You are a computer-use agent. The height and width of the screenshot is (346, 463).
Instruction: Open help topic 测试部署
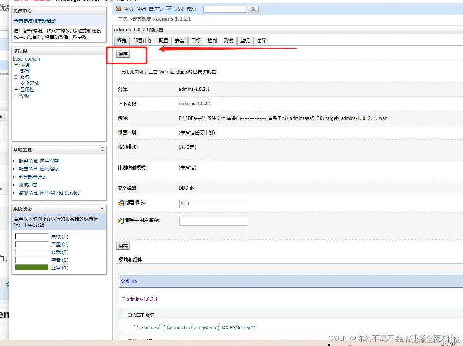[x=28, y=185]
